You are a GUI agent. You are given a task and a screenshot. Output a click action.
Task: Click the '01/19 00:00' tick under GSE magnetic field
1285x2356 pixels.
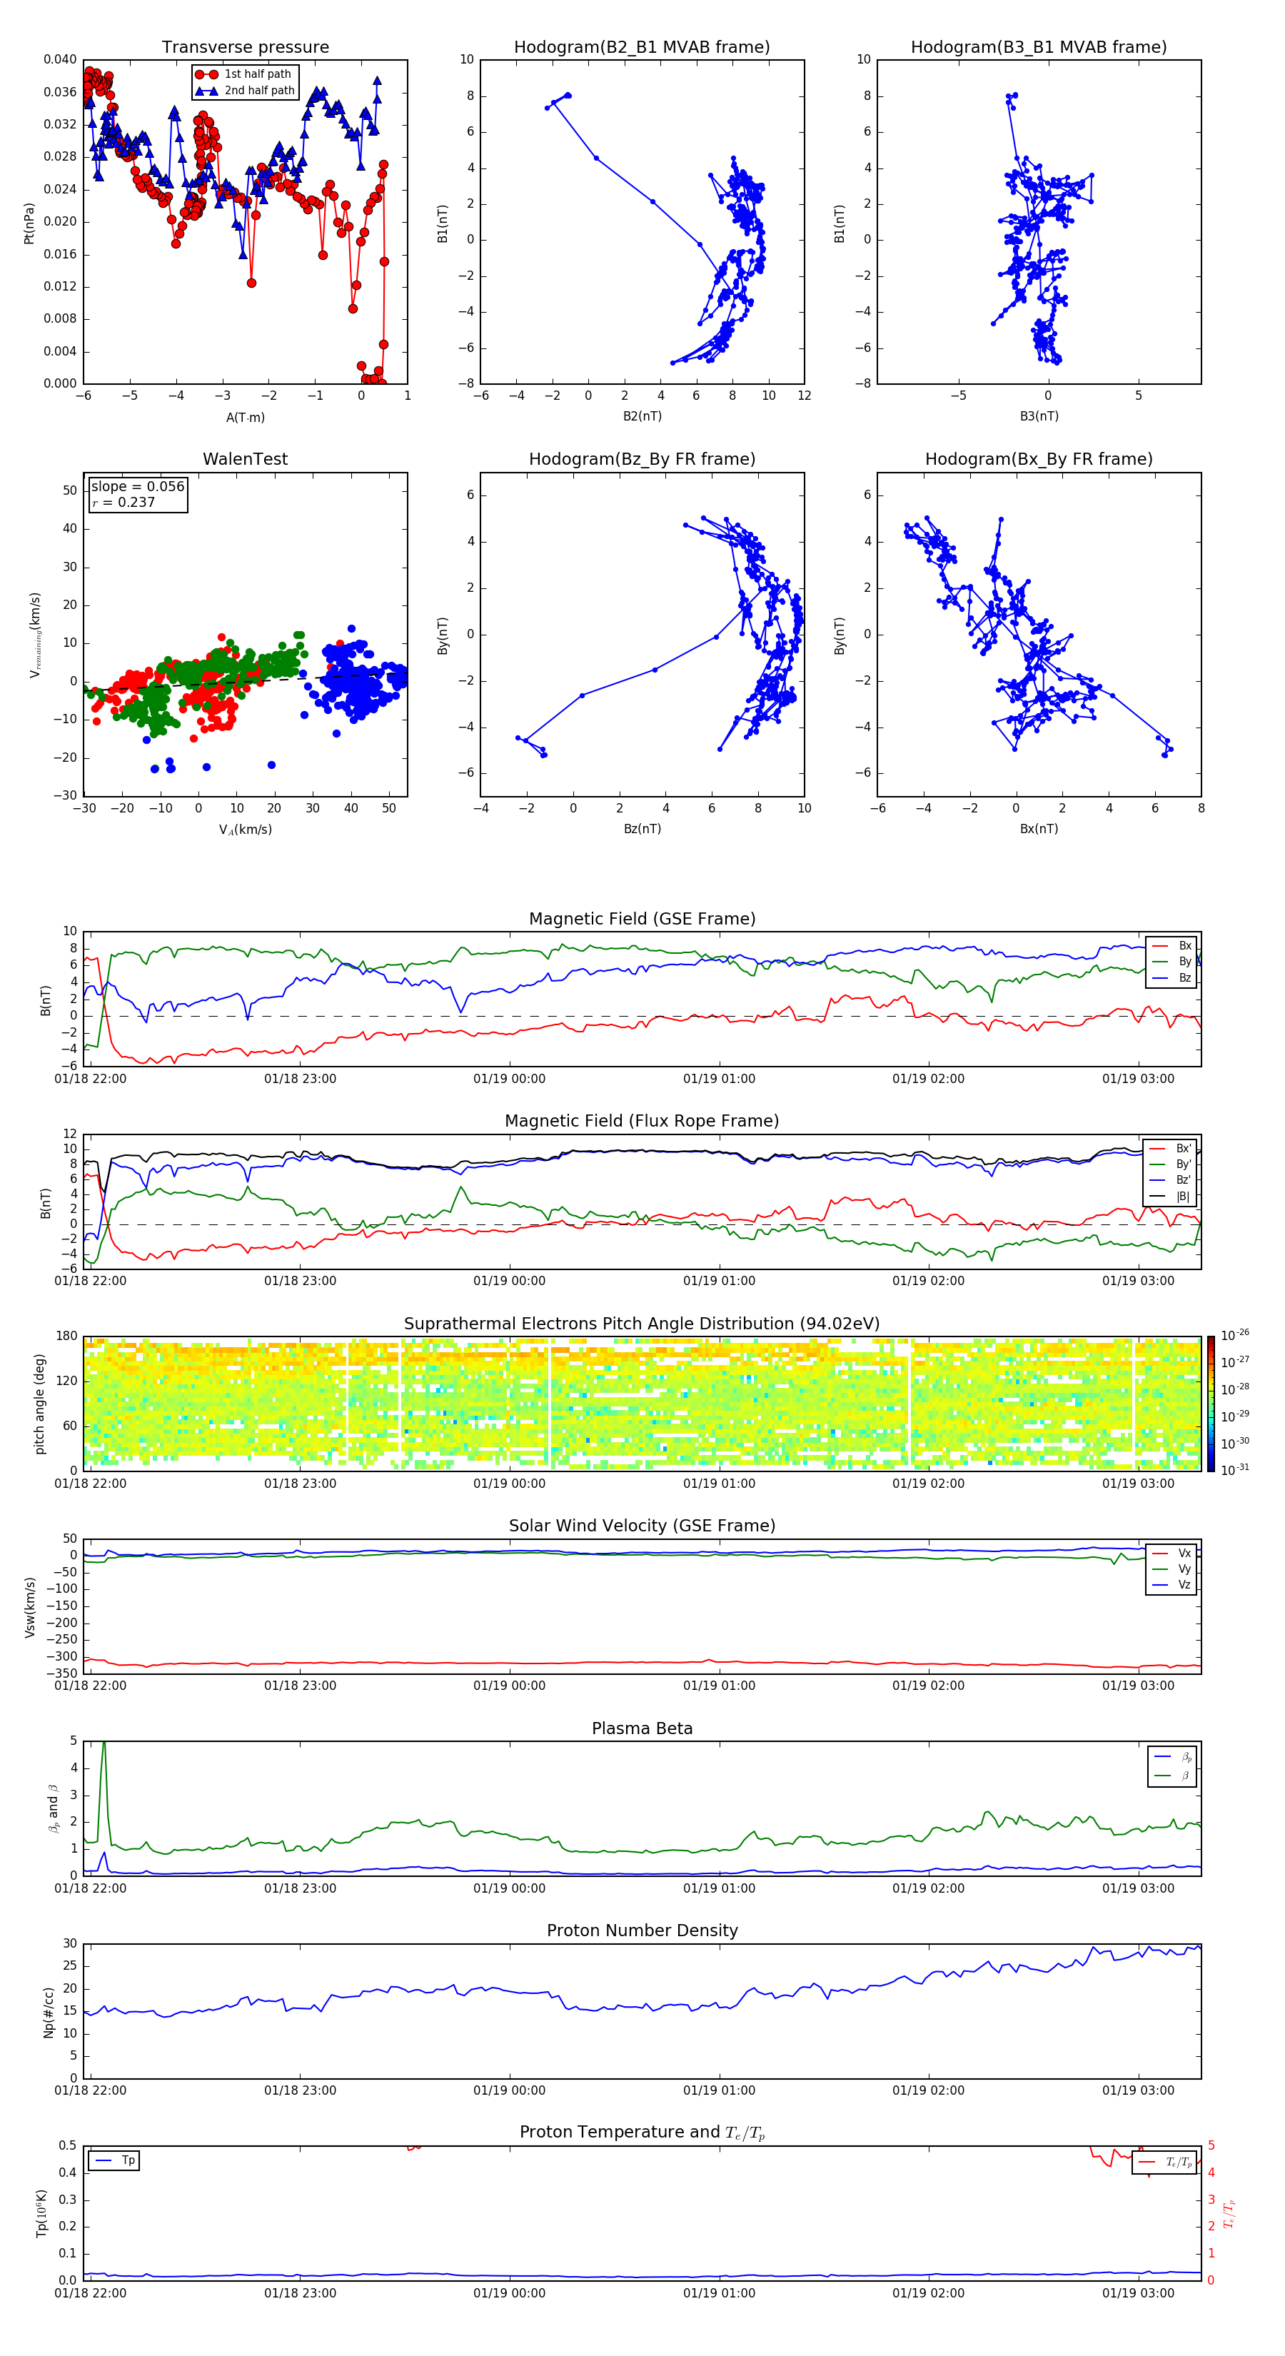[510, 1079]
